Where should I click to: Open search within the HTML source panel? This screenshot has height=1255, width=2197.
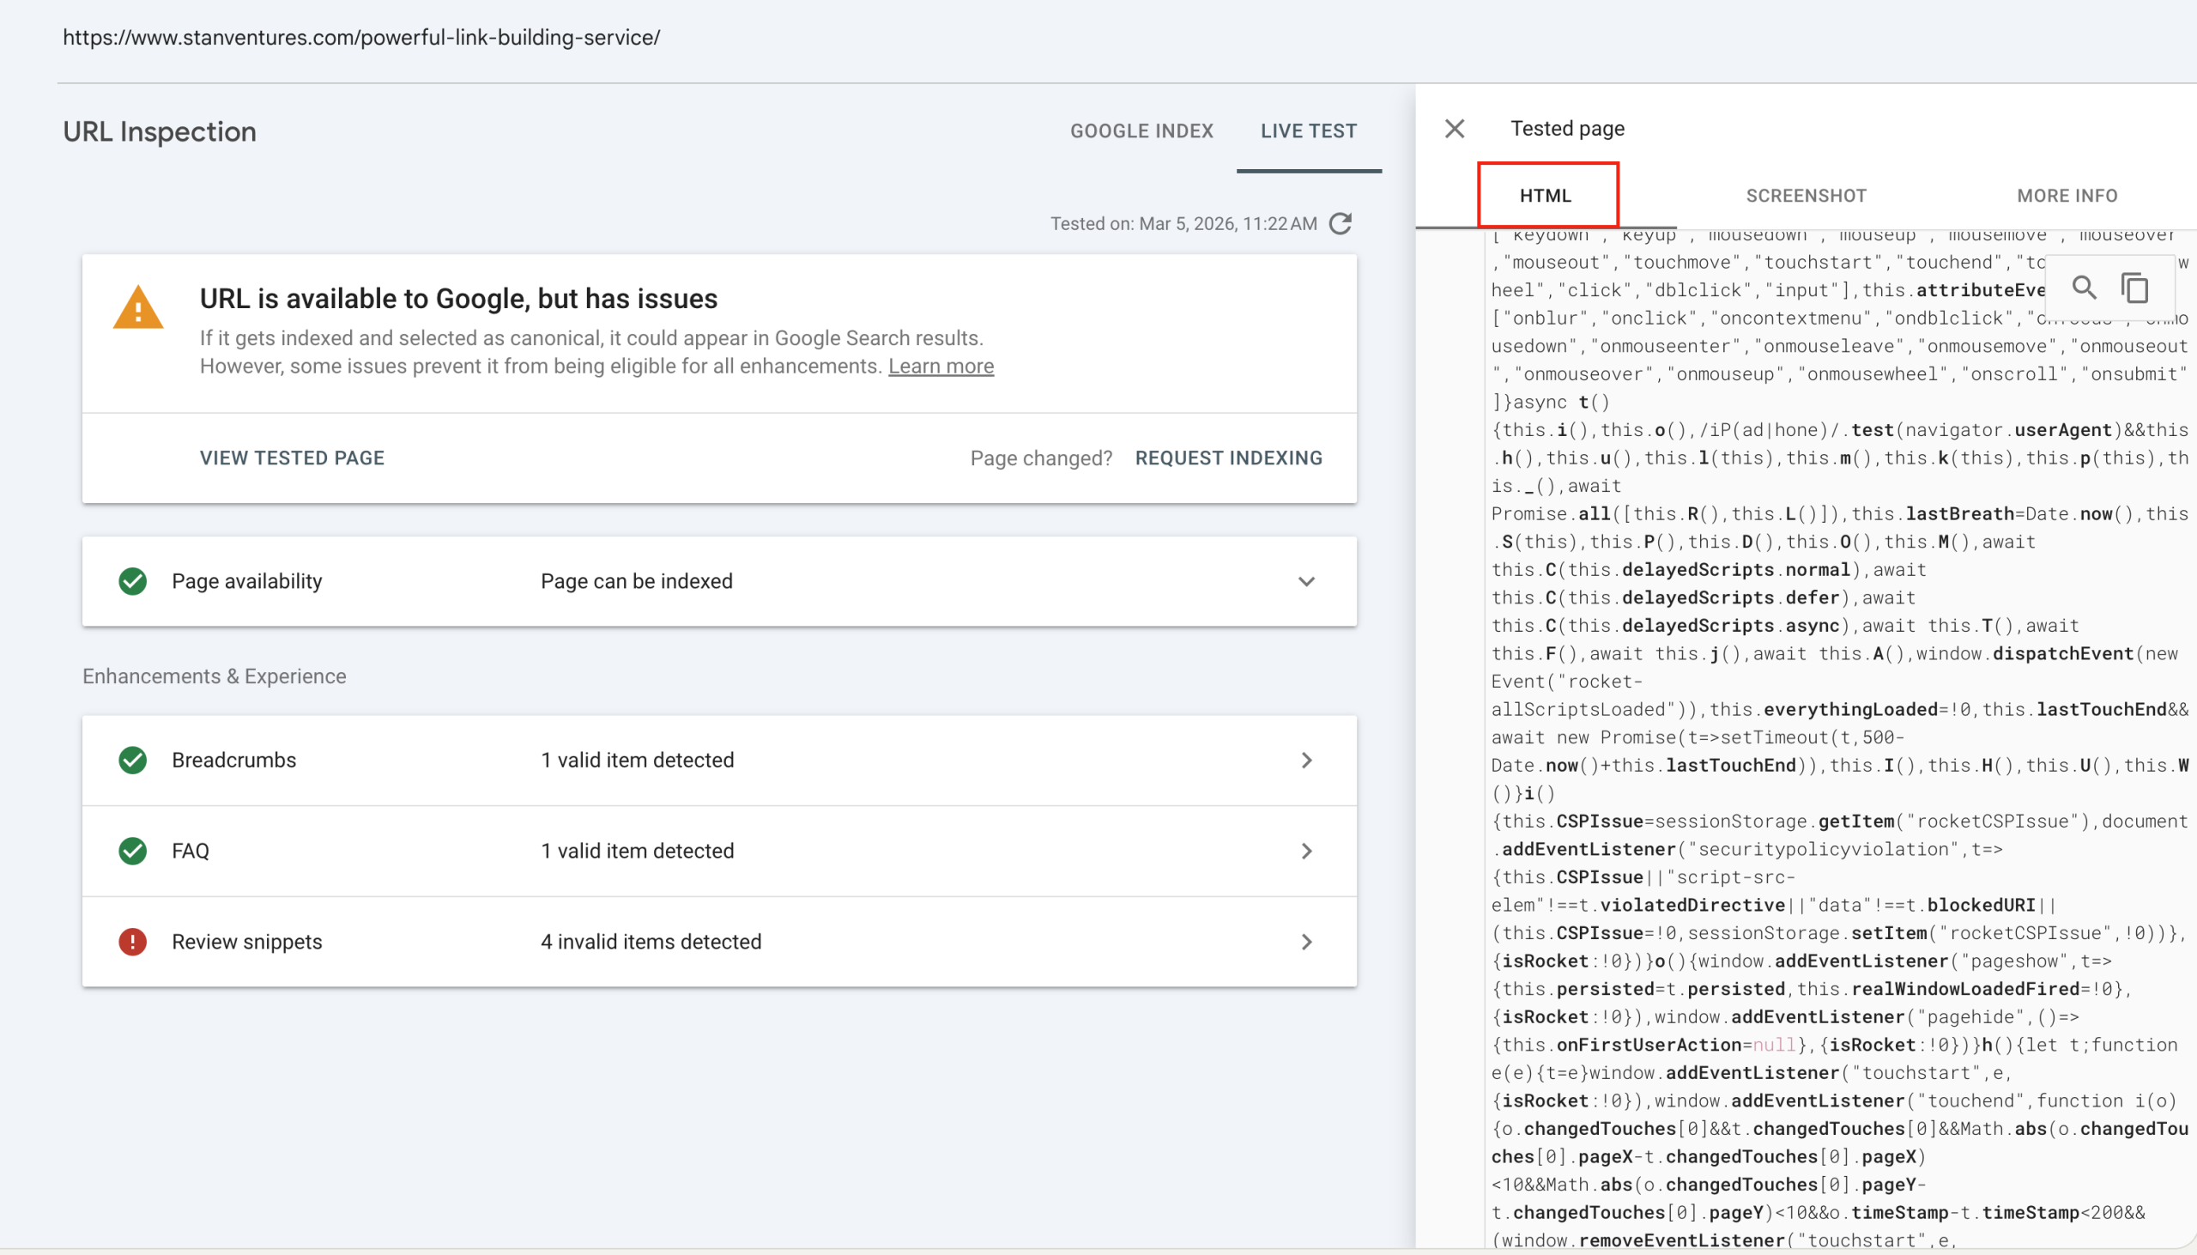(x=2084, y=287)
